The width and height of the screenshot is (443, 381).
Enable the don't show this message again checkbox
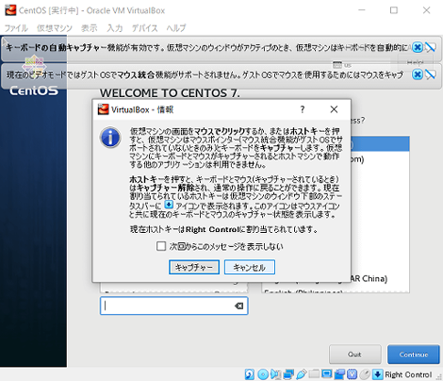coord(161,246)
